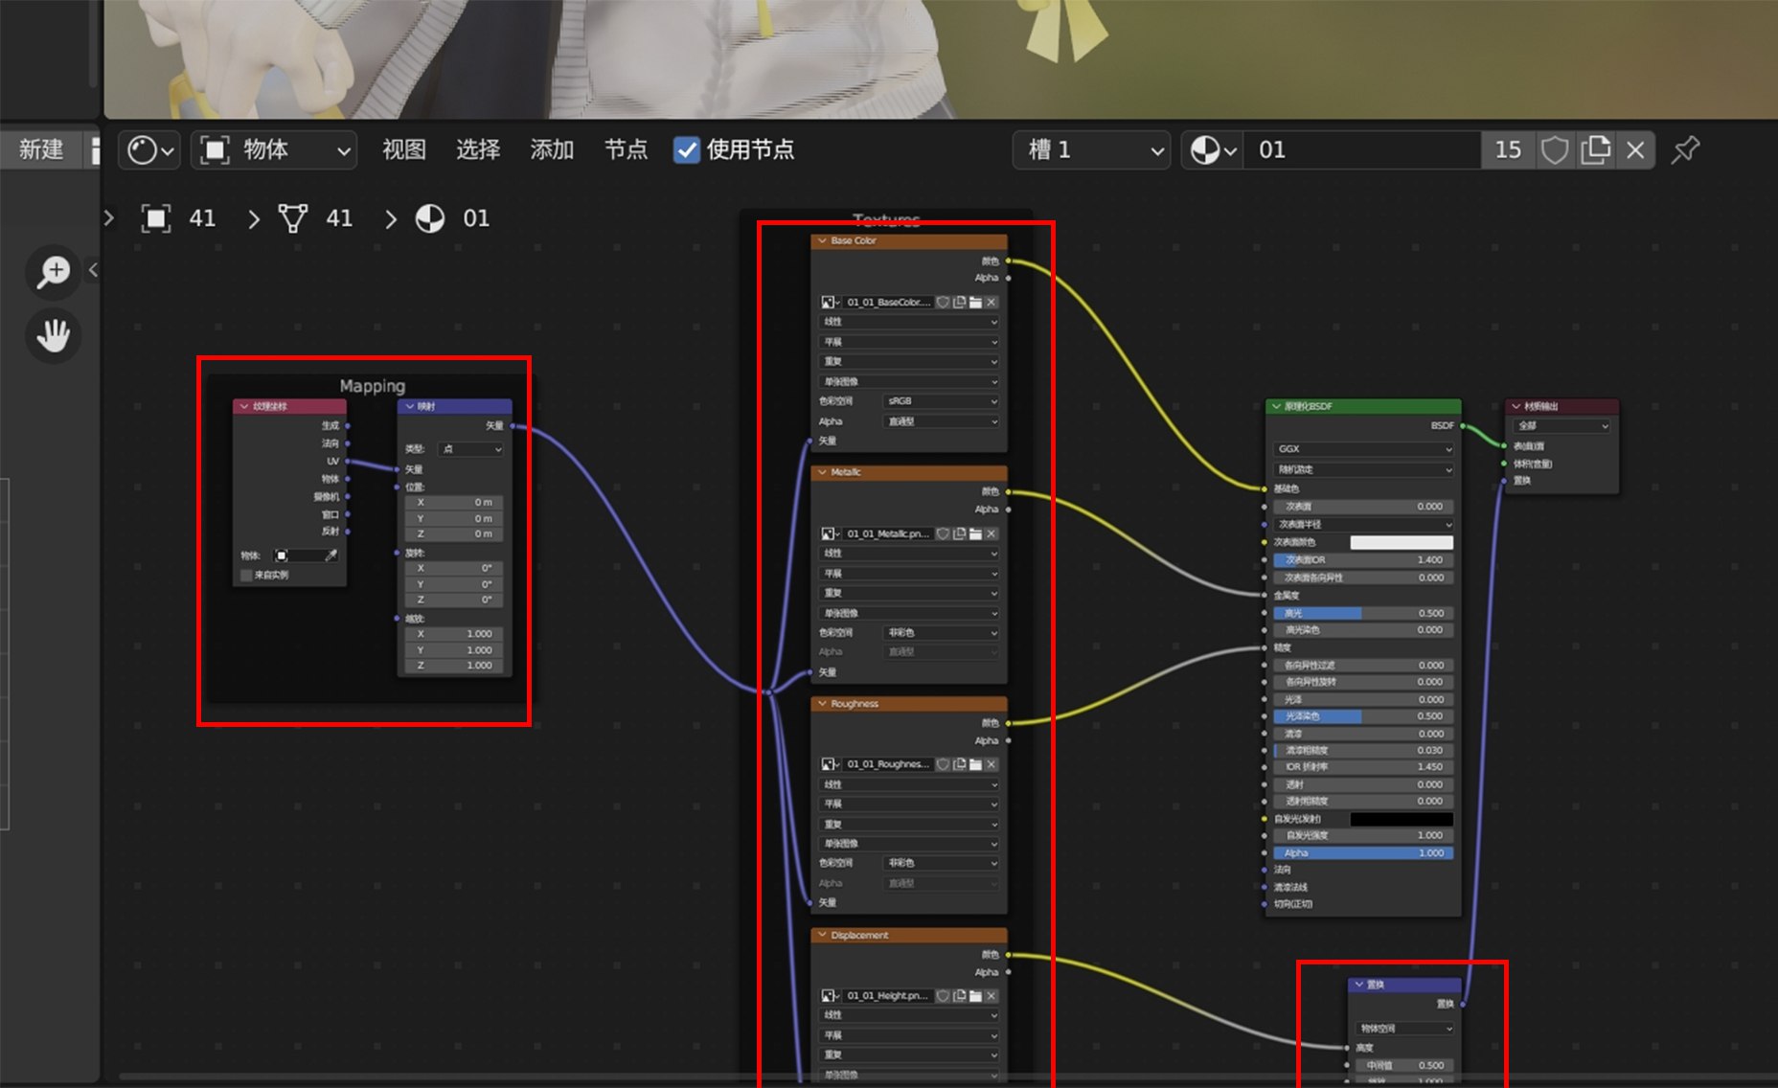Click the 次表面颜色 white color swatch
The height and width of the screenshot is (1088, 1778).
1402,541
